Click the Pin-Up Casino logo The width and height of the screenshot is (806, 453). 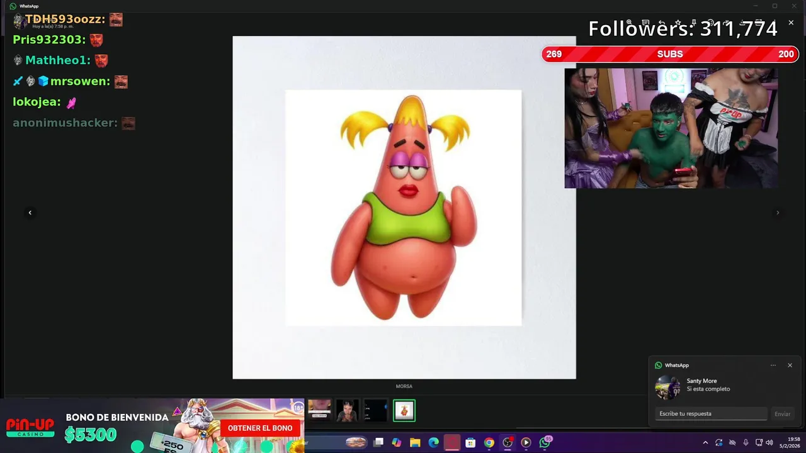tap(30, 427)
